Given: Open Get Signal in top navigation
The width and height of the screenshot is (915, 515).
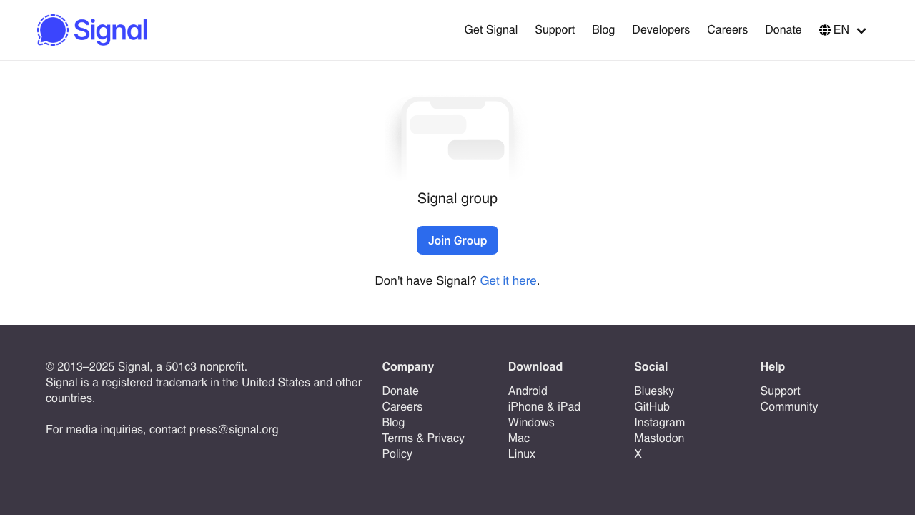Looking at the screenshot, I should (x=491, y=30).
